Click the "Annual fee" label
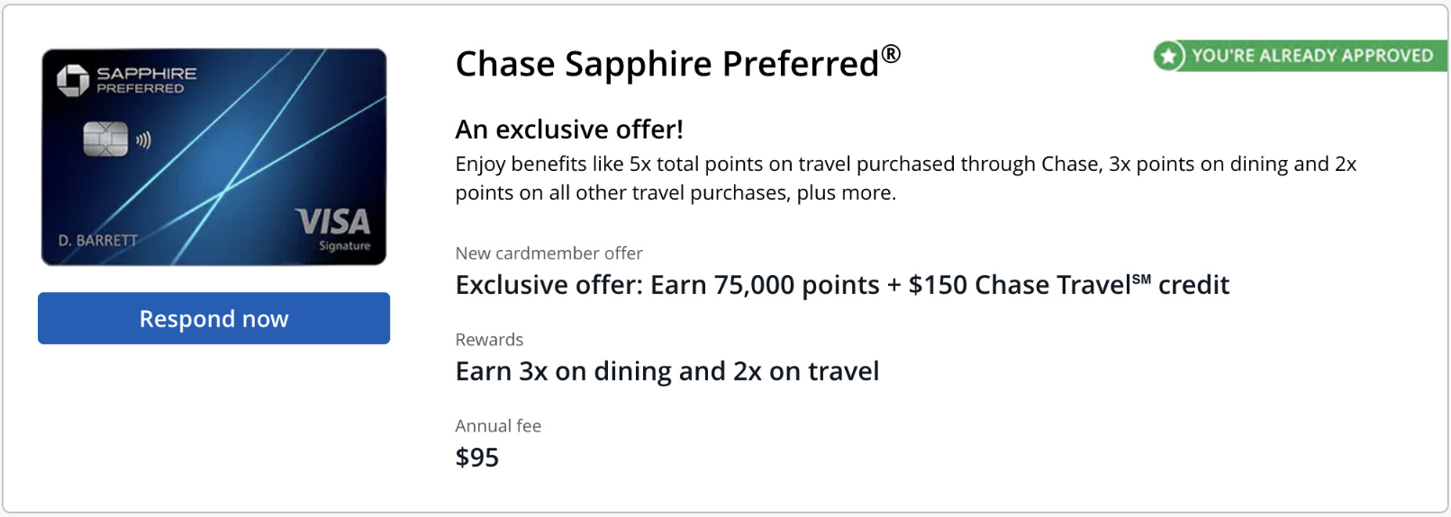Image resolution: width=1451 pixels, height=517 pixels. (x=498, y=426)
